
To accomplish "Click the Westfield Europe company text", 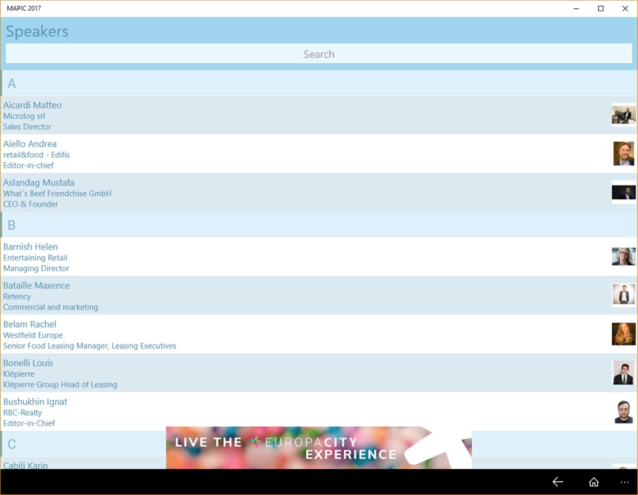I will point(33,335).
